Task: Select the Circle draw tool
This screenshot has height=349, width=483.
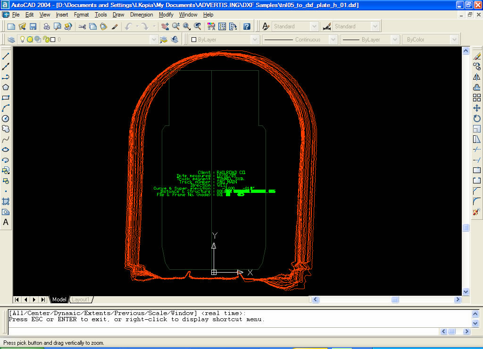Action: (6, 118)
